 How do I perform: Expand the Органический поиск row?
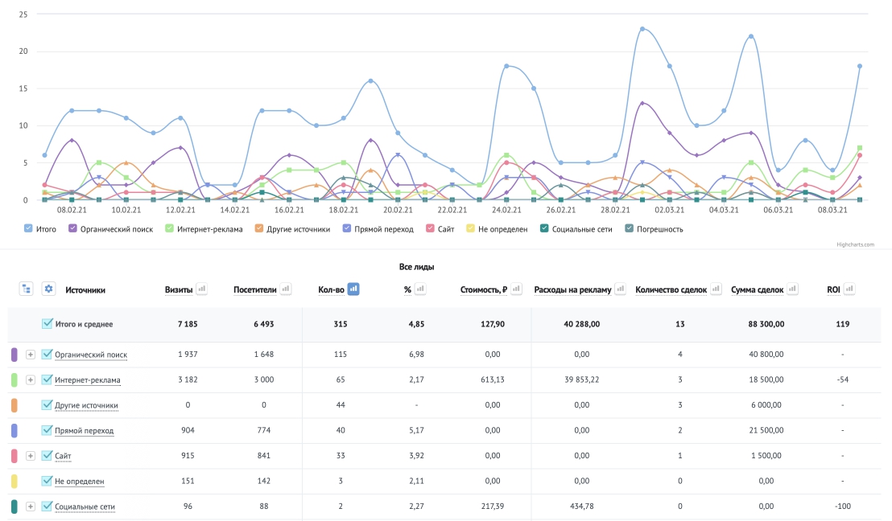(x=31, y=355)
